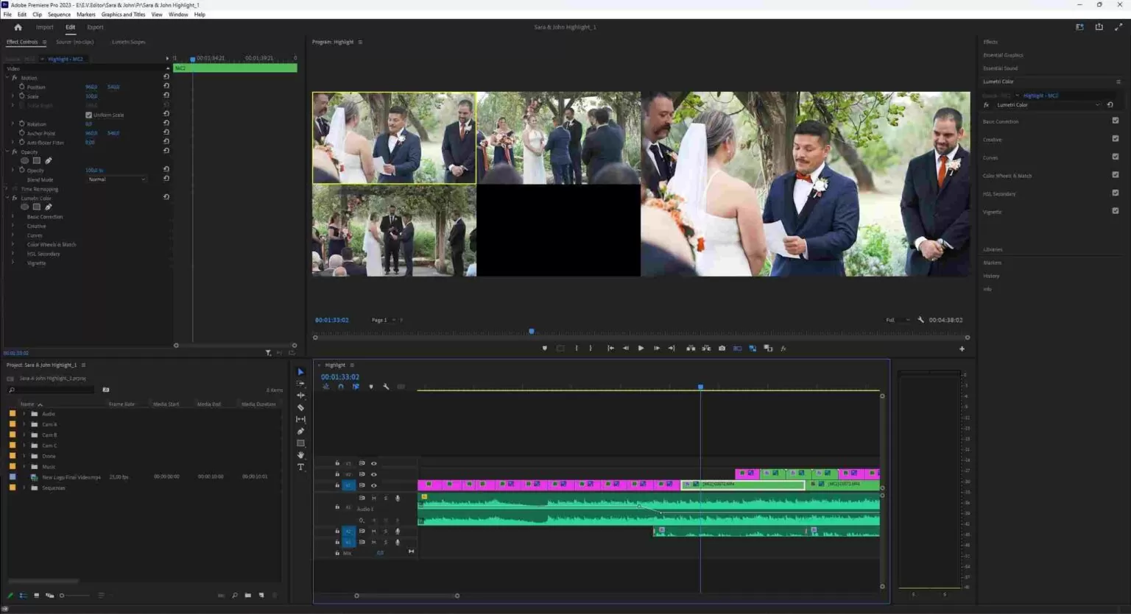
Task: Expand the Motion effect in Effect Controls
Action: pos(6,77)
